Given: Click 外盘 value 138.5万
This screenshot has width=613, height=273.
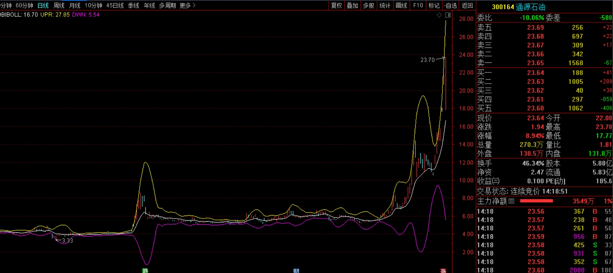Looking at the screenshot, I should [x=532, y=153].
